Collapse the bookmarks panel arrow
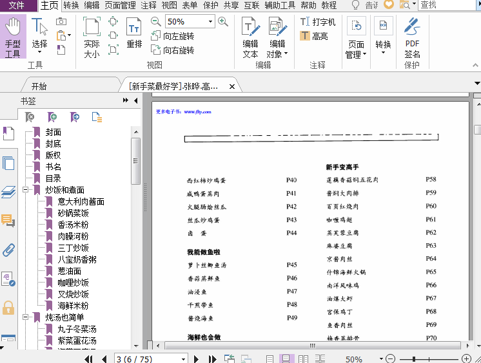The width and height of the screenshot is (481, 363). [136, 100]
